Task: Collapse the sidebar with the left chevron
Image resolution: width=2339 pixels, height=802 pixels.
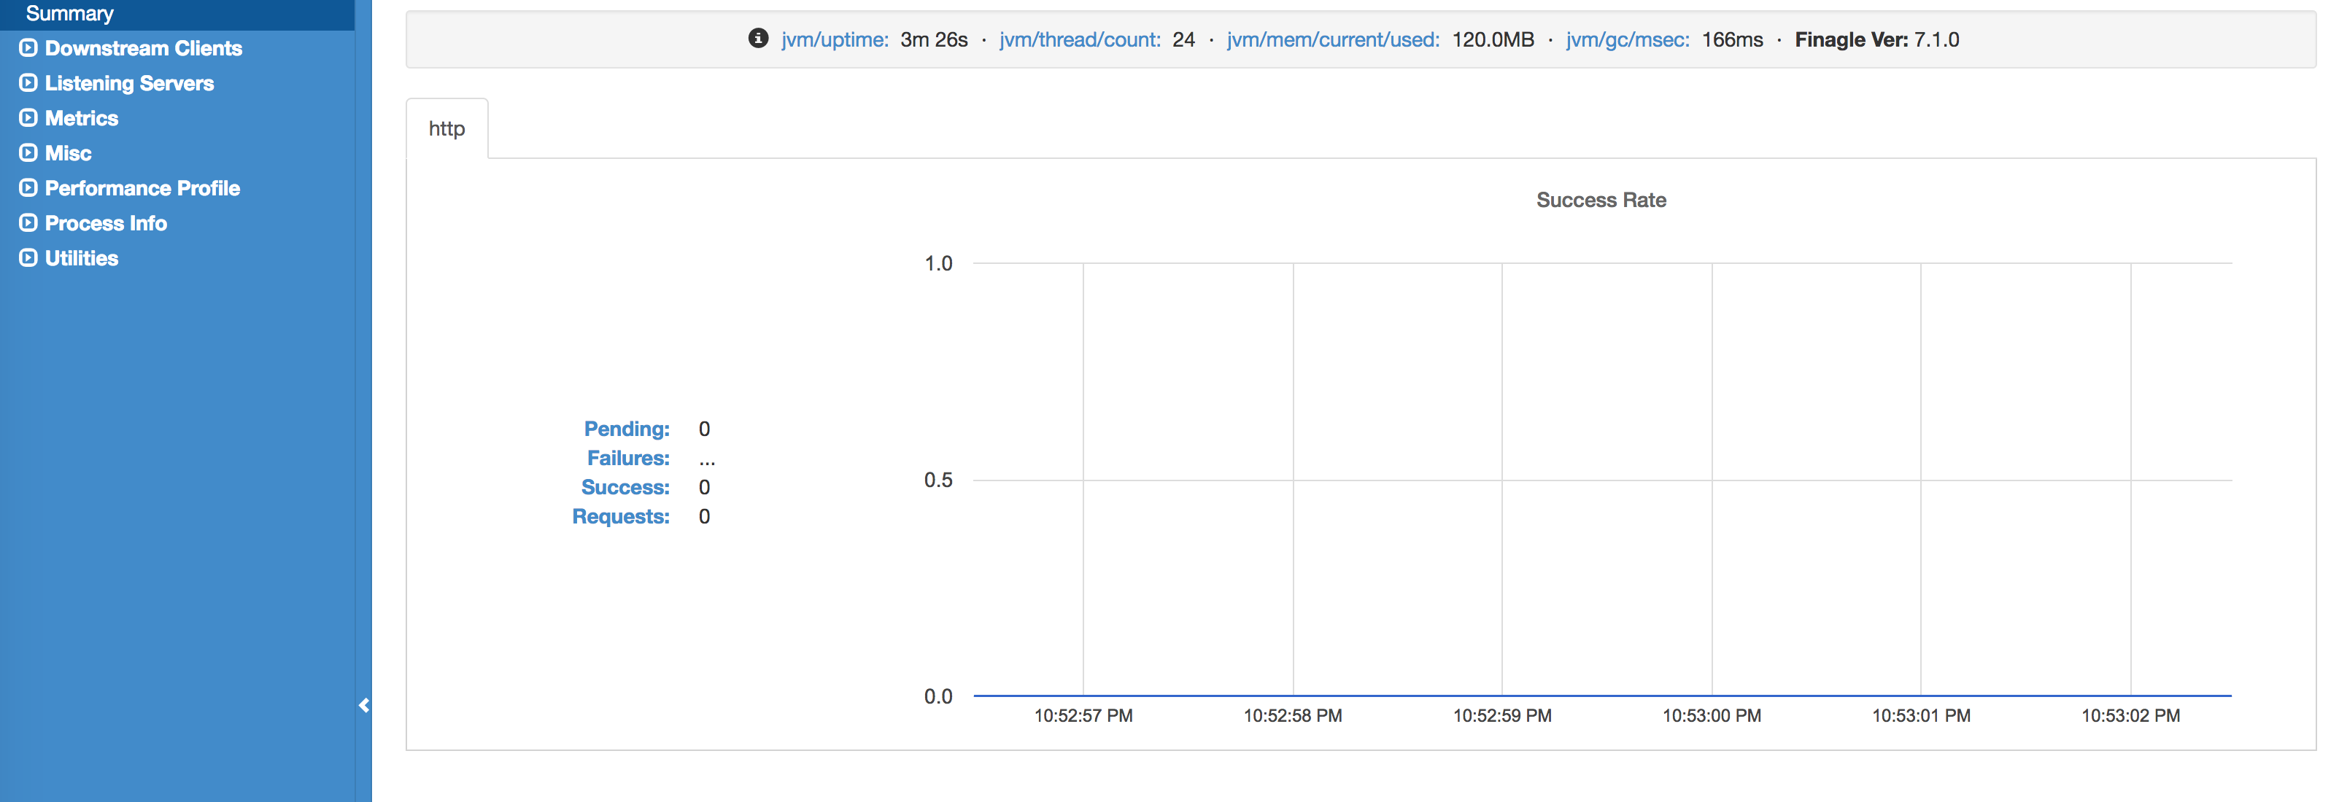Action: pyautogui.click(x=364, y=705)
